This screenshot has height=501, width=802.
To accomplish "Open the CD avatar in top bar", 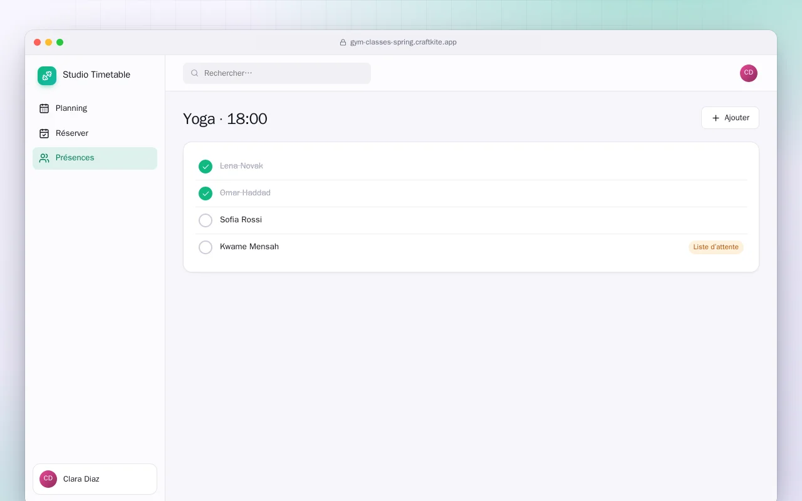I will click(749, 73).
